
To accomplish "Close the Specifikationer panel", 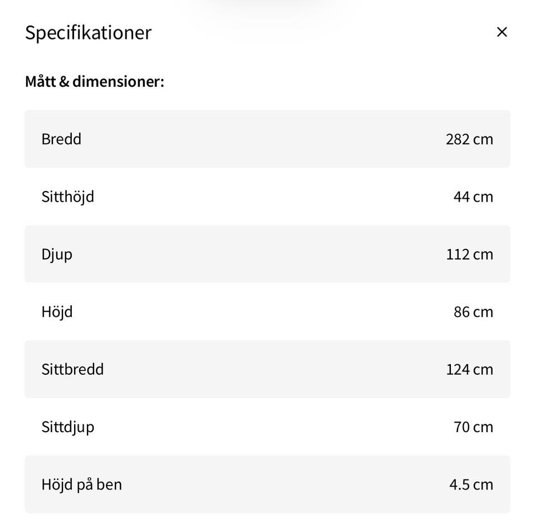I will [502, 32].
